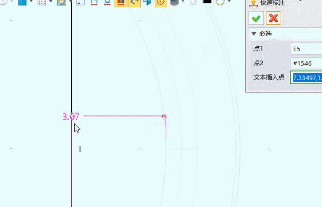The image size is (322, 207).
Task: Open dropdown arrow beside dotted grid icon
Action: click(x=50, y=1)
